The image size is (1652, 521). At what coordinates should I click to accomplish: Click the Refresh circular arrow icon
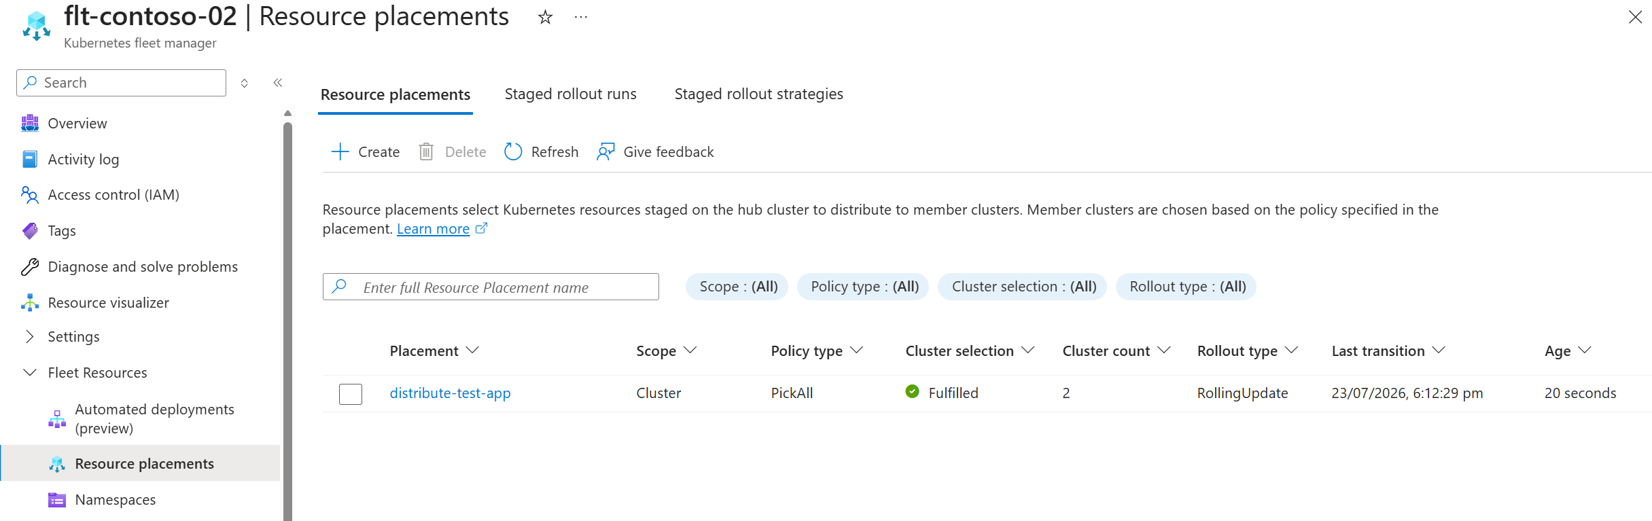[513, 151]
